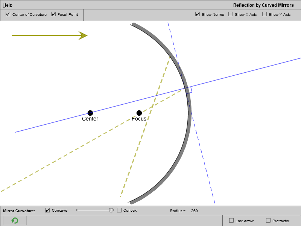The height and width of the screenshot is (226, 301).
Task: Open the Help menu
Action: tap(8, 5)
